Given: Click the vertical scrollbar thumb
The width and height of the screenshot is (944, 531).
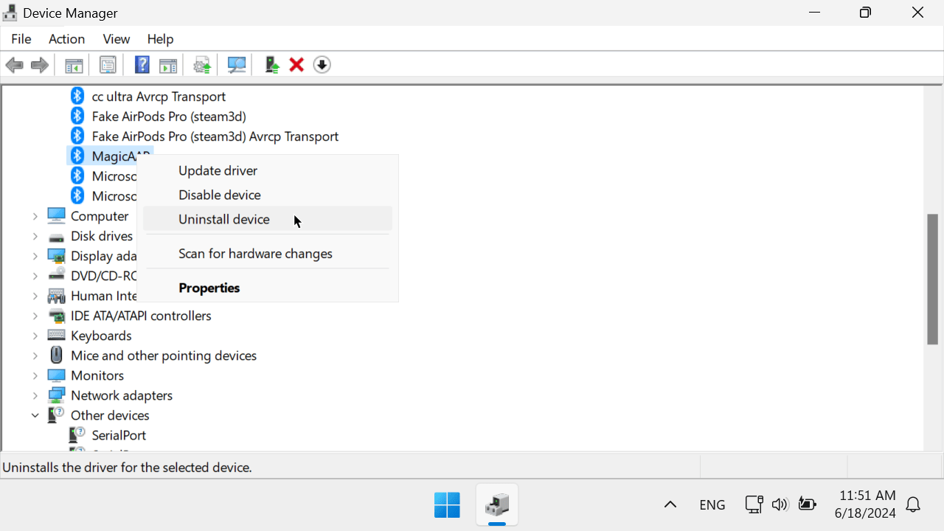Looking at the screenshot, I should point(932,279).
